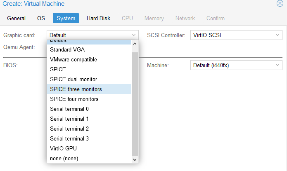Close the Create Virtual Machine dialog

tap(280, 4)
